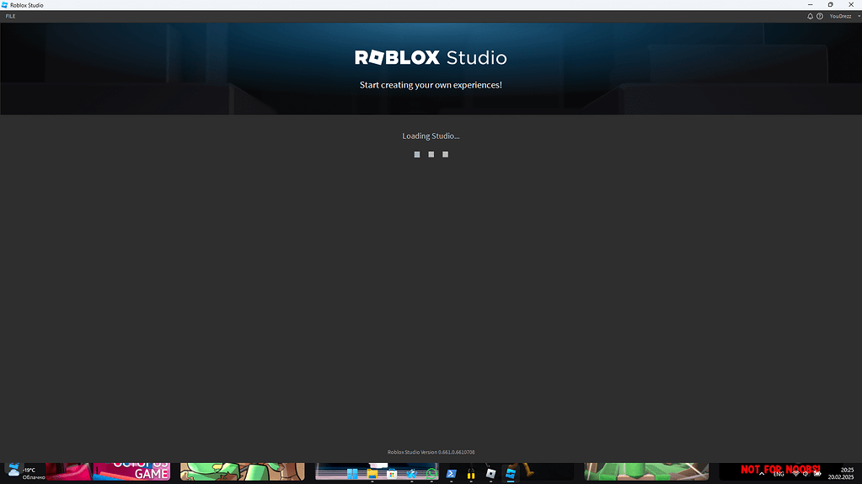Open the notifications bell
This screenshot has height=484, width=862.
point(810,17)
